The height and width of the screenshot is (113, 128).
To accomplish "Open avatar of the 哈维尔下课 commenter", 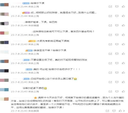I will coord(4,5).
